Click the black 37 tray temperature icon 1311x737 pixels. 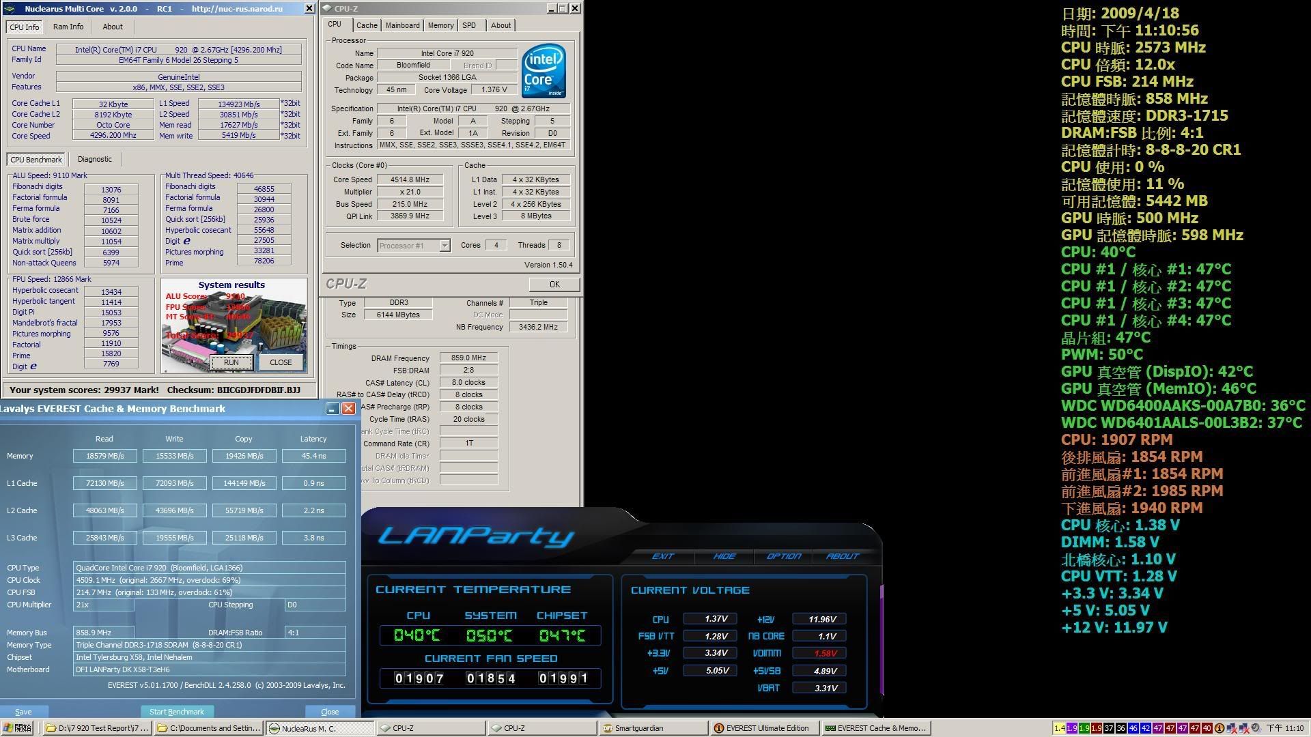[x=1108, y=728]
